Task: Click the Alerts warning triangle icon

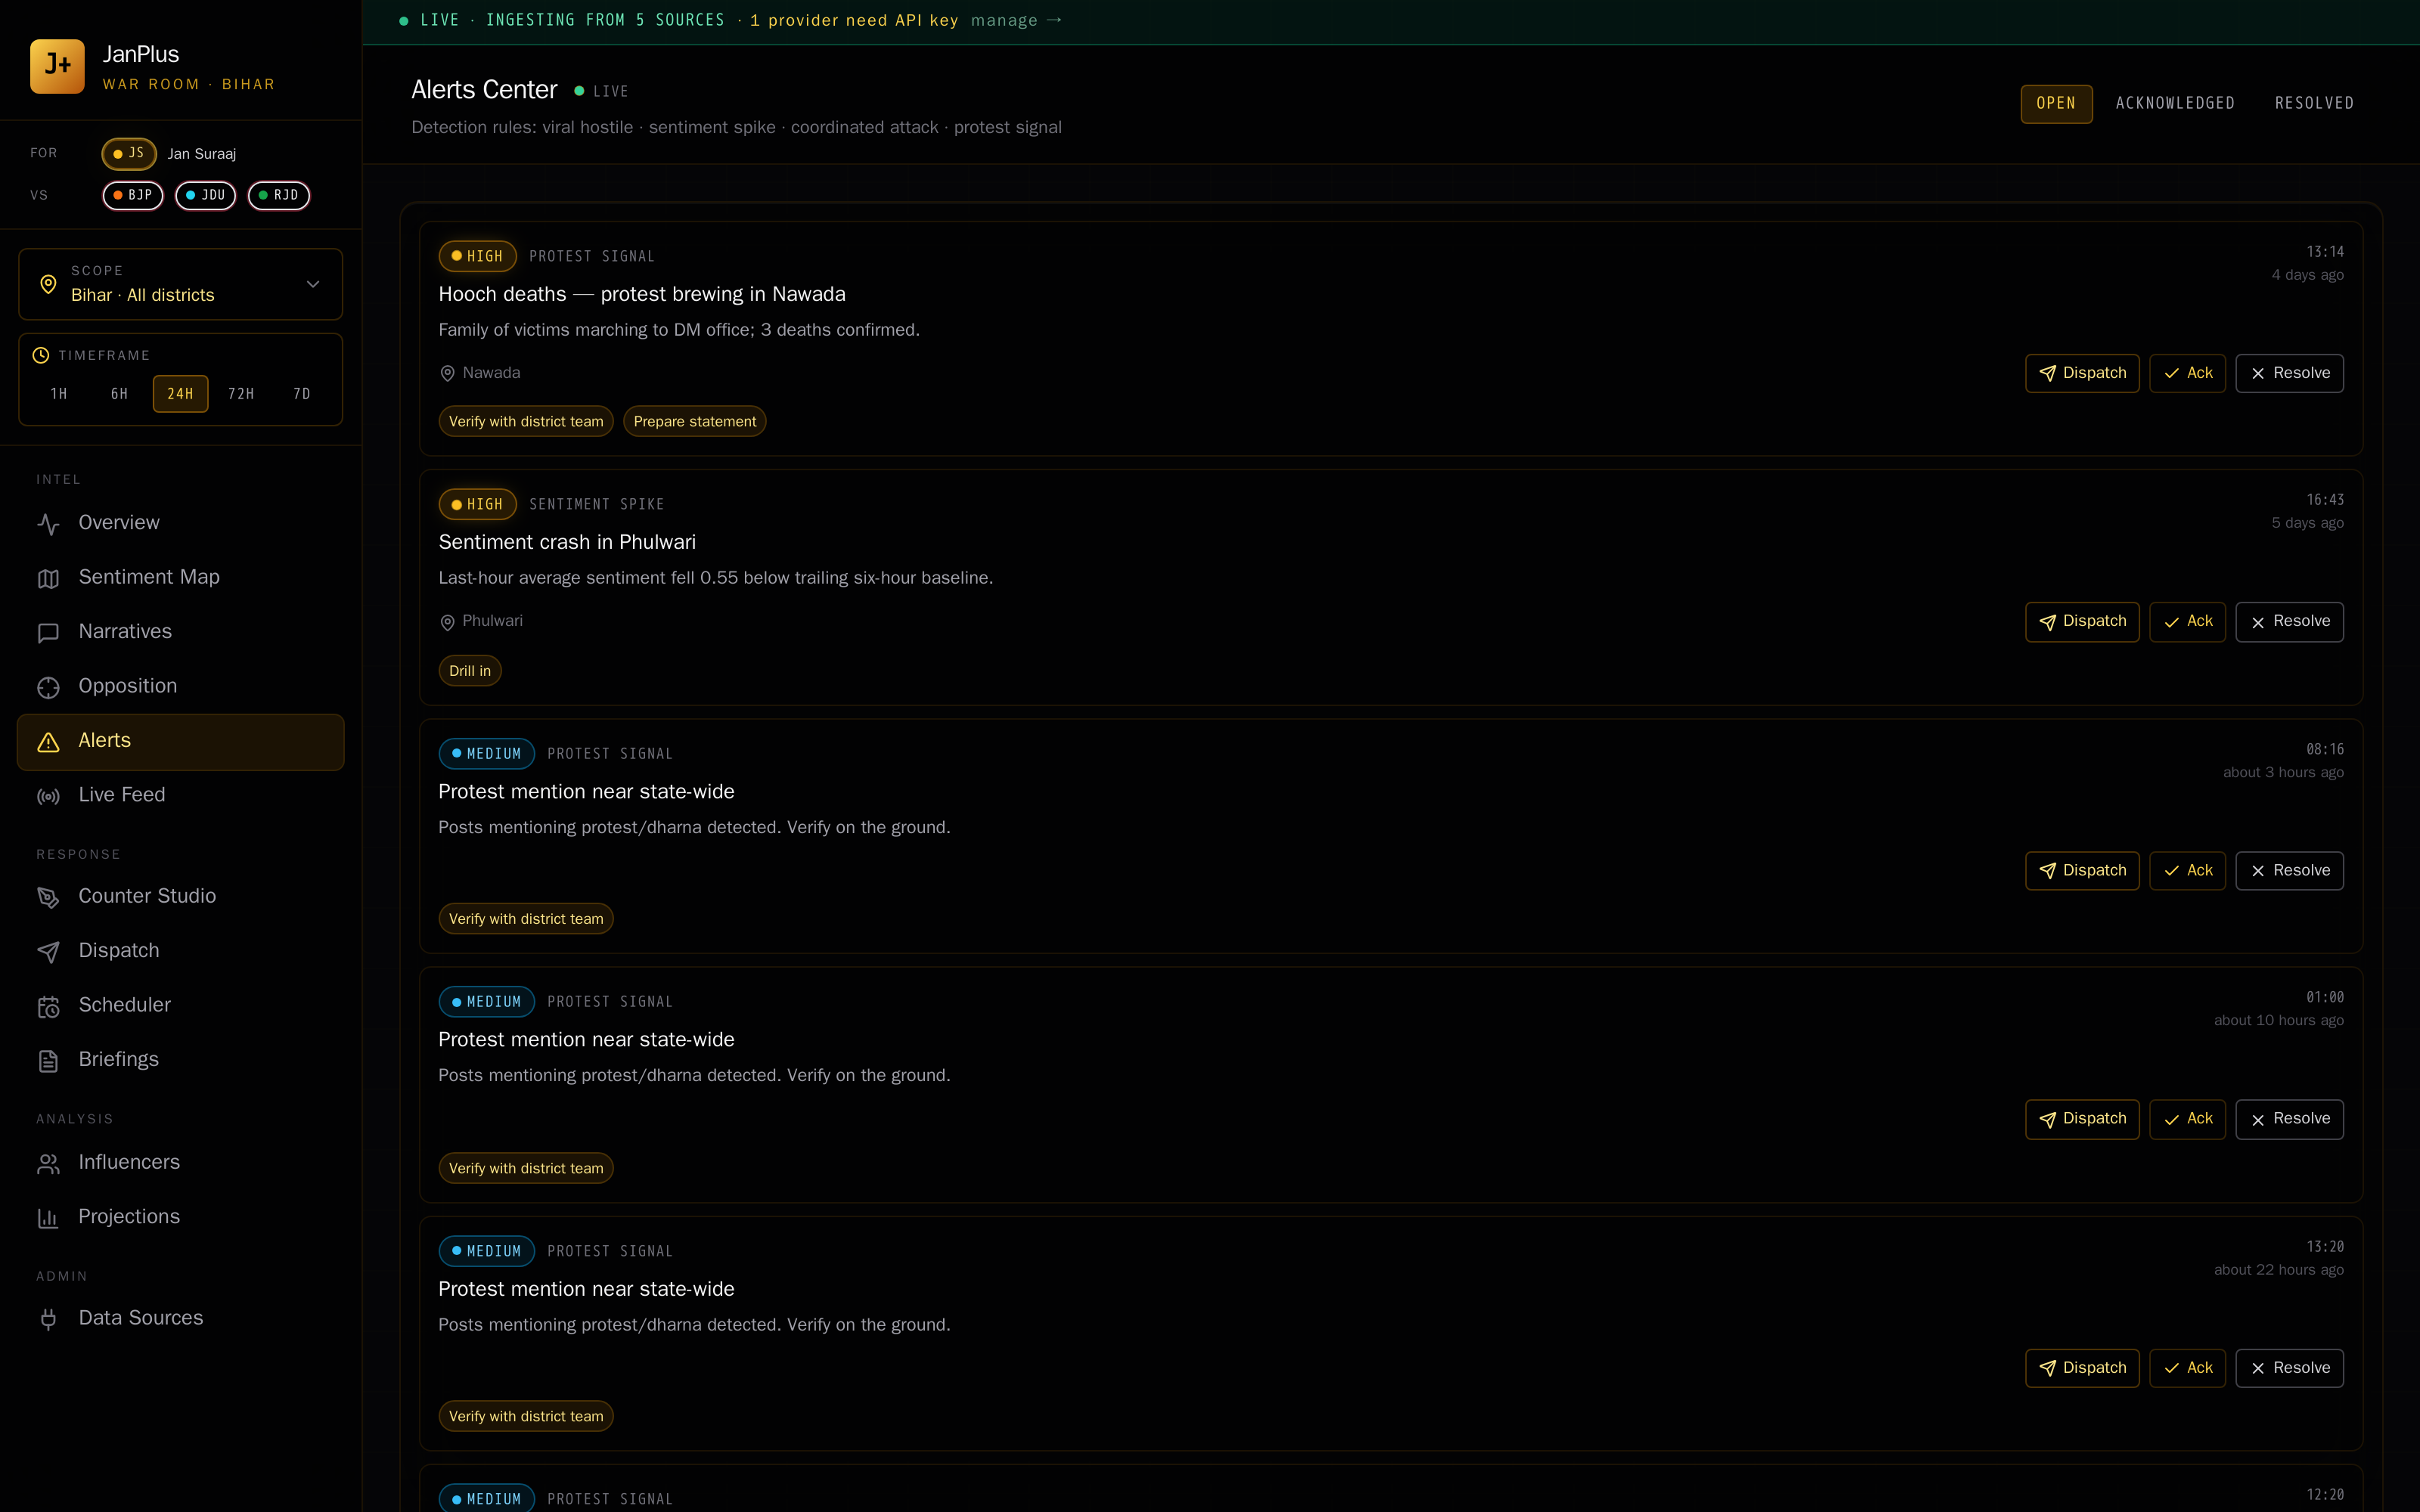Action: [x=48, y=742]
